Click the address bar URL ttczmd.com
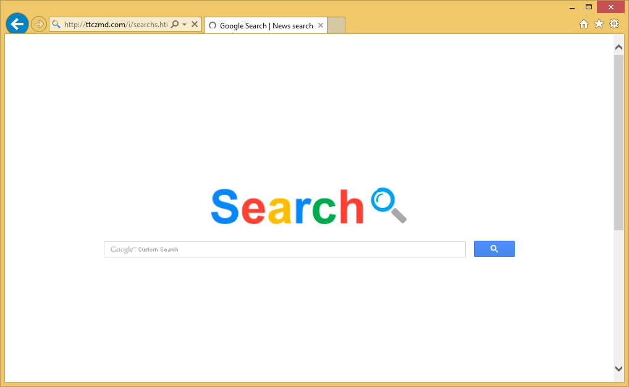Image resolution: width=629 pixels, height=387 pixels. tap(116, 25)
